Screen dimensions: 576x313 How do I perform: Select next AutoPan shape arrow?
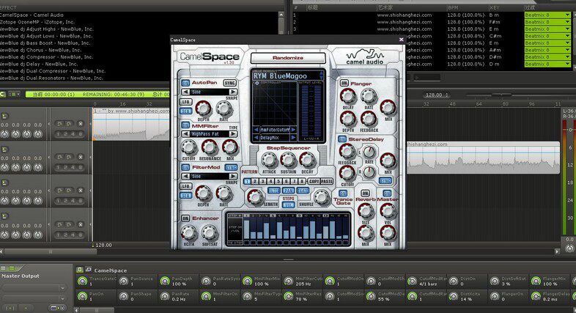click(233, 92)
